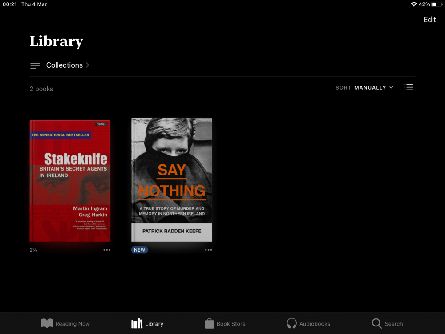
Task: Check the Wi-Fi status icon
Action: pyautogui.click(x=414, y=4)
